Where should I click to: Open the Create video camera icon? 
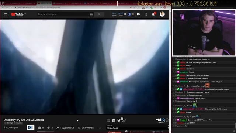click(139, 14)
